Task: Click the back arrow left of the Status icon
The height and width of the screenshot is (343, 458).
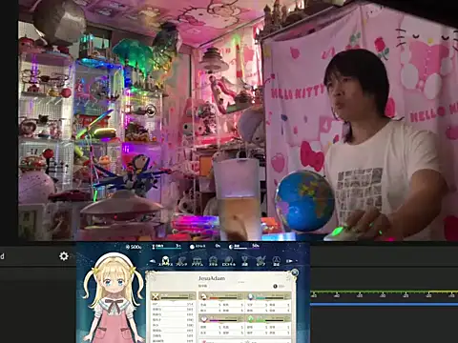Action: 153,261
